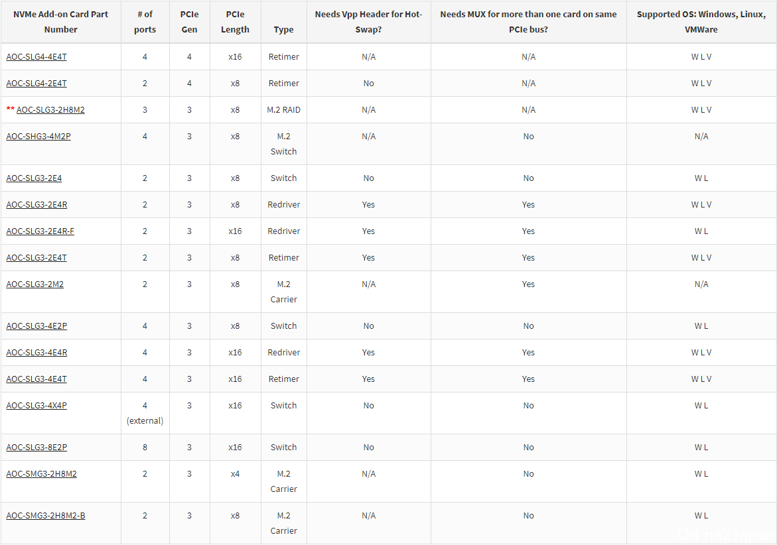This screenshot has height=545, width=777.
Task: Open the AOC-SLG3-2E4R-F part link
Action: (x=40, y=231)
